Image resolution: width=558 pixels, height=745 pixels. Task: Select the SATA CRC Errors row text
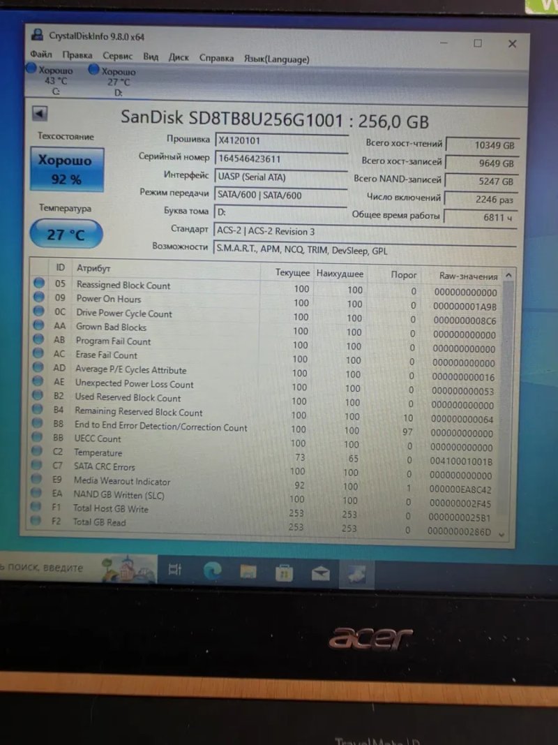pos(105,466)
